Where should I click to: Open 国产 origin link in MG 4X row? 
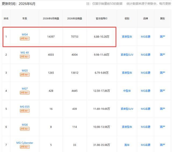pyautogui.click(x=162, y=55)
